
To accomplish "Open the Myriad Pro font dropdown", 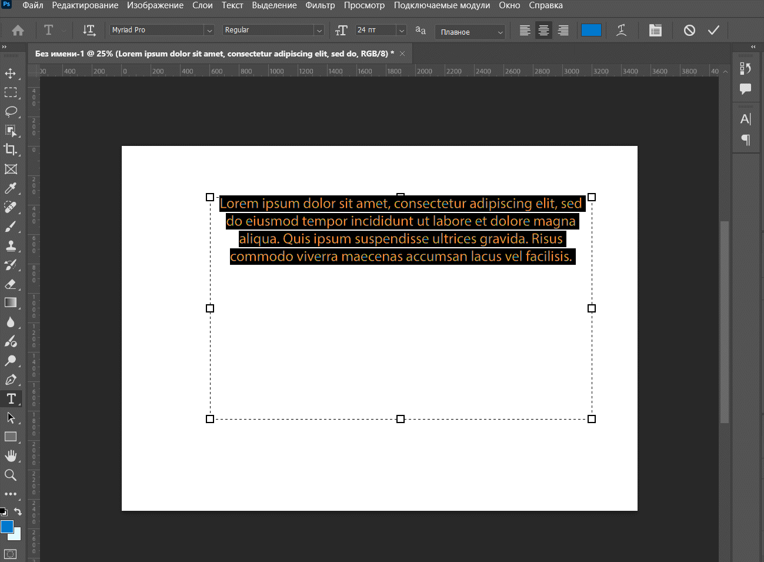I will (x=209, y=31).
